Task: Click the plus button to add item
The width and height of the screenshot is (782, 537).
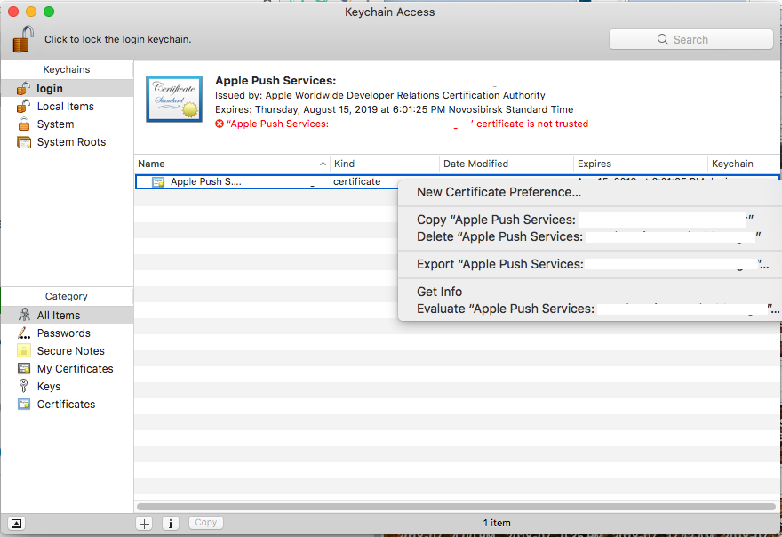Action: (145, 523)
